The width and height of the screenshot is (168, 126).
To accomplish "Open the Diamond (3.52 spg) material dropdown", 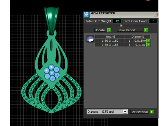I will [125, 112].
